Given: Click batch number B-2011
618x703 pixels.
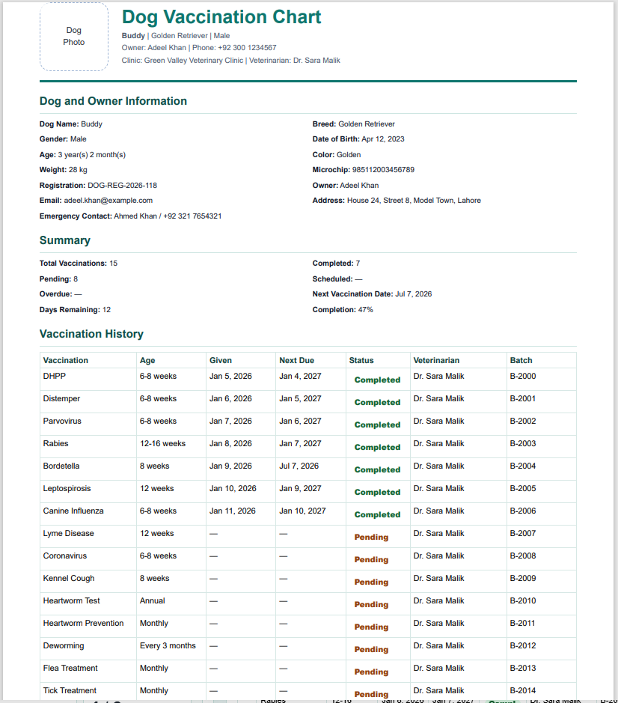Looking at the screenshot, I should (522, 623).
